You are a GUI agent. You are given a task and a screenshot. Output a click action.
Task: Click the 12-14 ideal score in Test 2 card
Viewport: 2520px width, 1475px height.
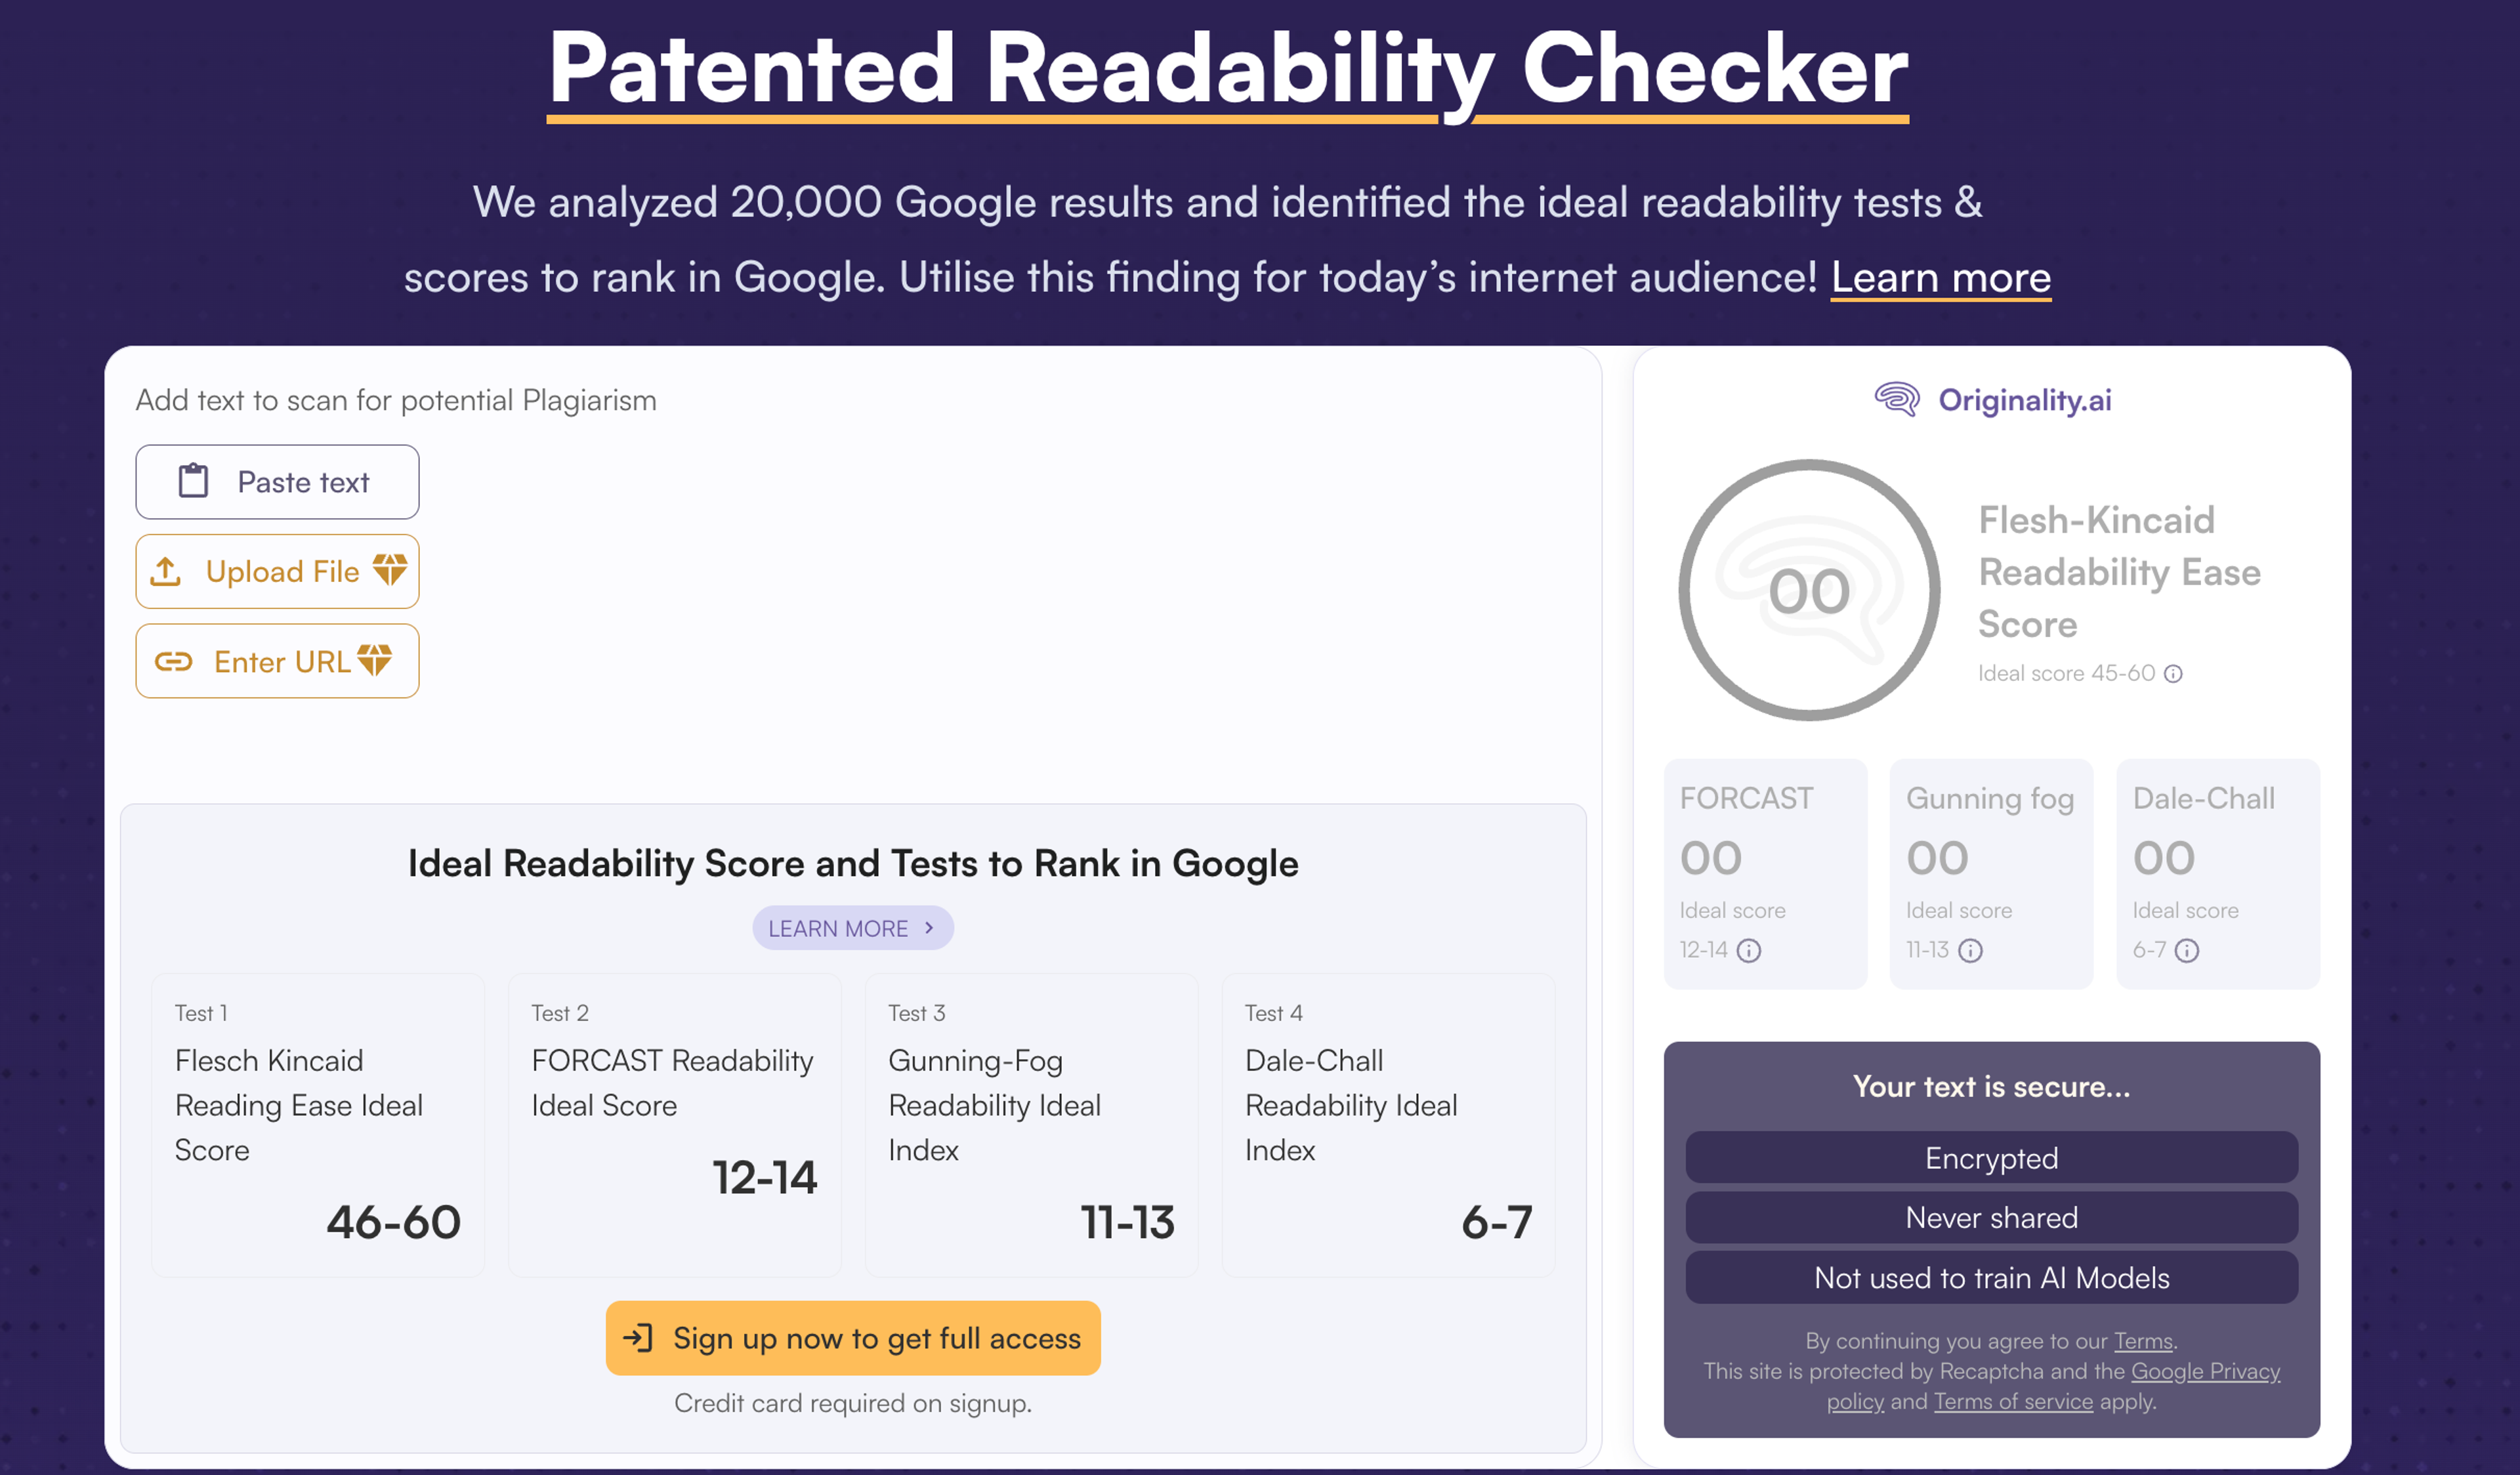click(765, 1177)
